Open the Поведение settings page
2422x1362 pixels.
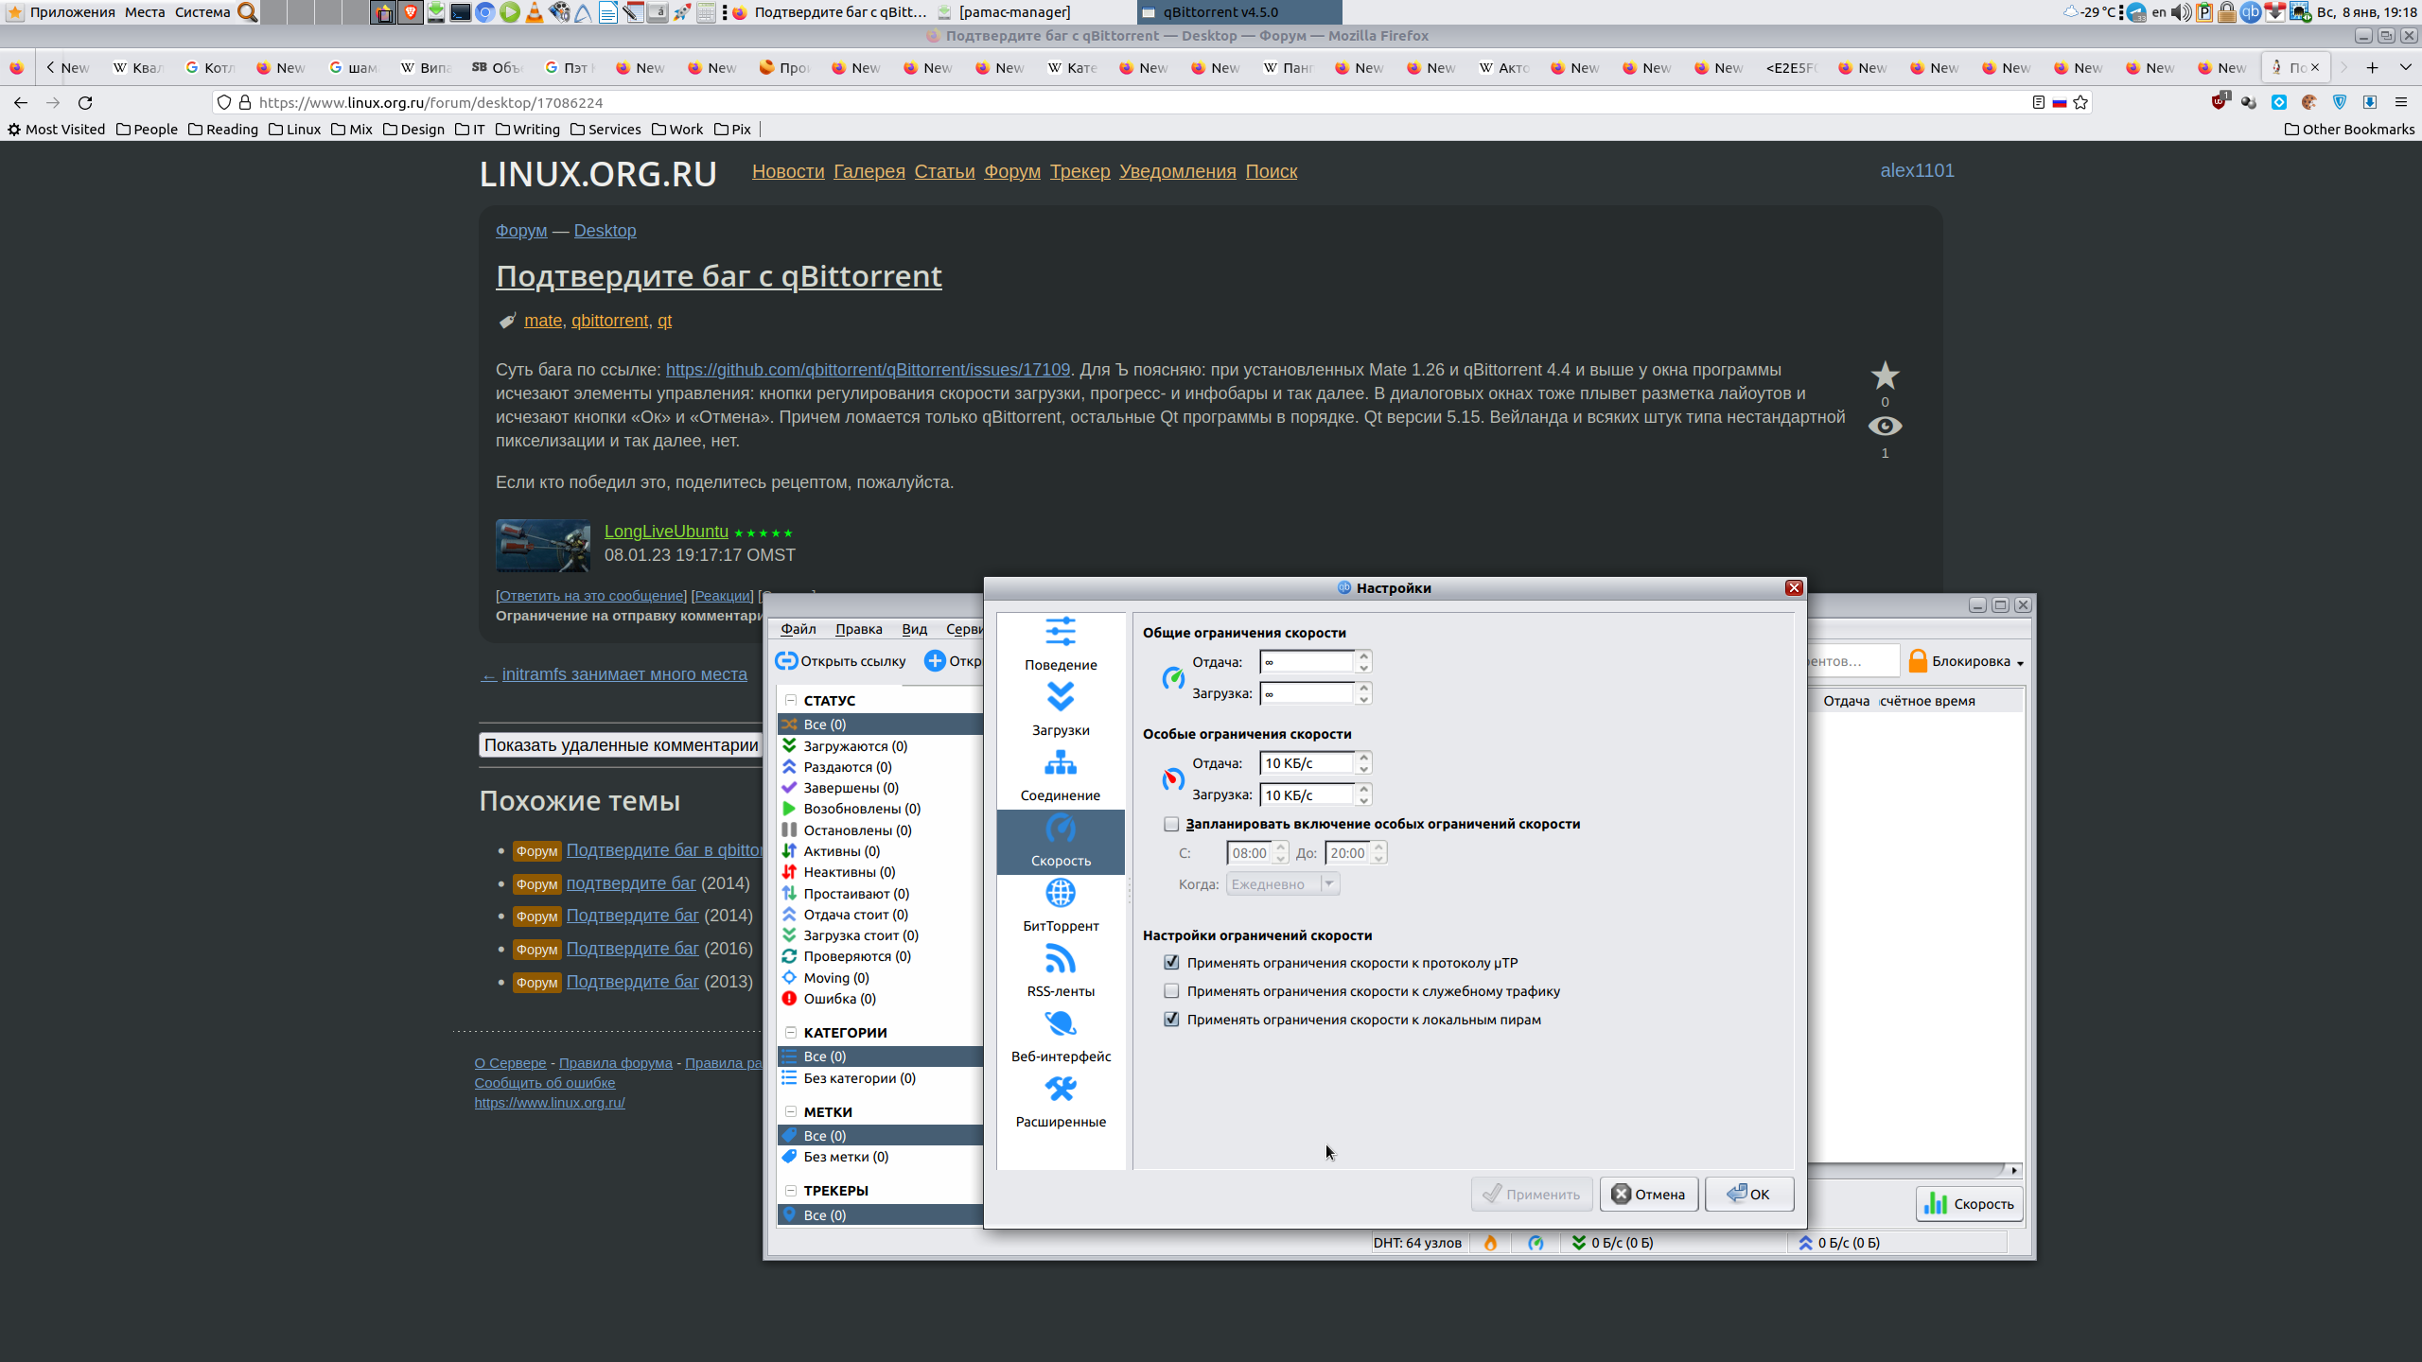coord(1061,645)
